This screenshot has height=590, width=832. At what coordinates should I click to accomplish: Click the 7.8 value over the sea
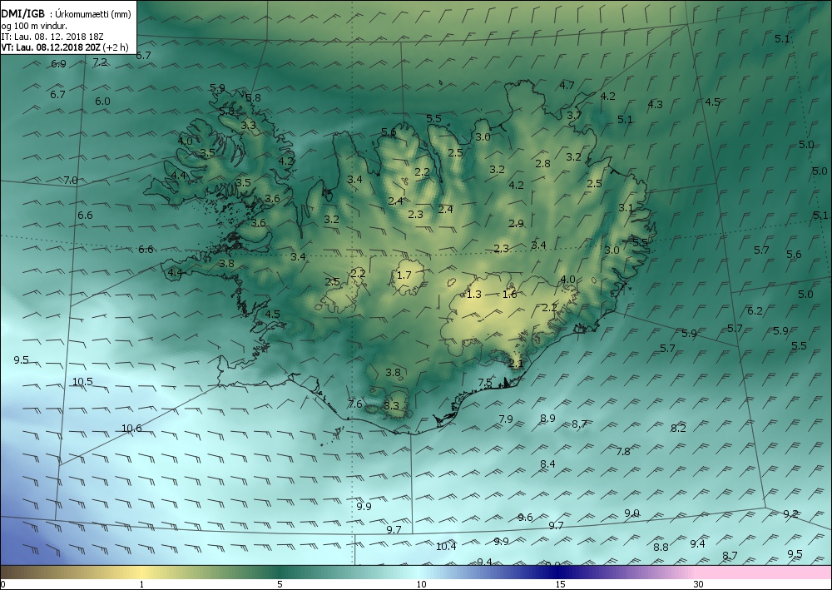pyautogui.click(x=623, y=452)
